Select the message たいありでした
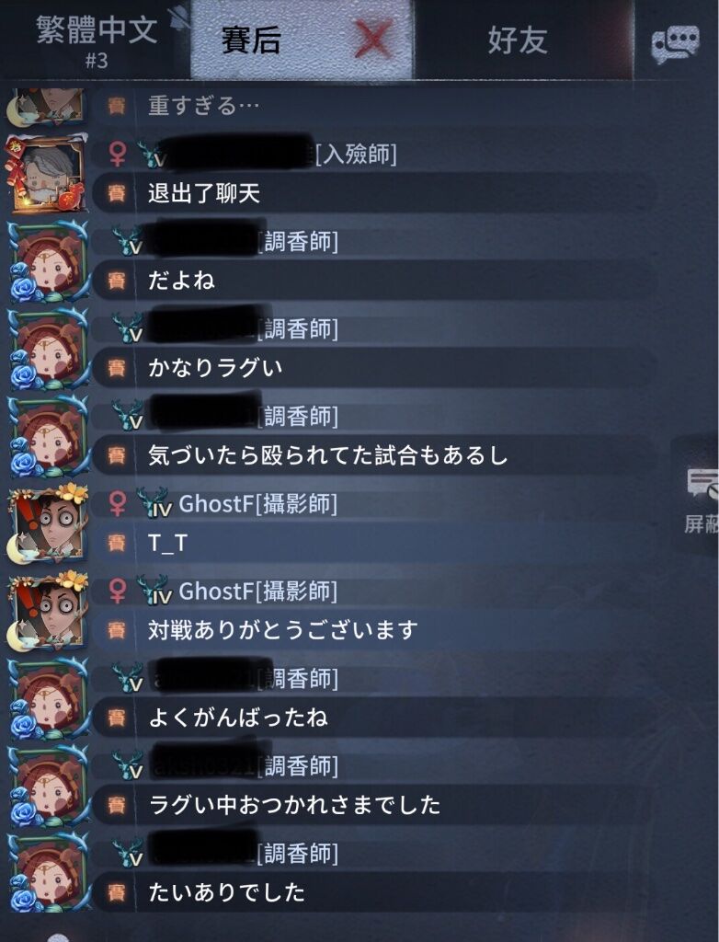The height and width of the screenshot is (942, 719). (226, 892)
